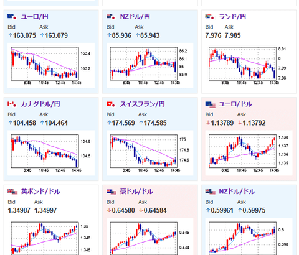The image size is (299, 255).
Task: Click the Euro/Dollar flag icon
Action: 211,104
